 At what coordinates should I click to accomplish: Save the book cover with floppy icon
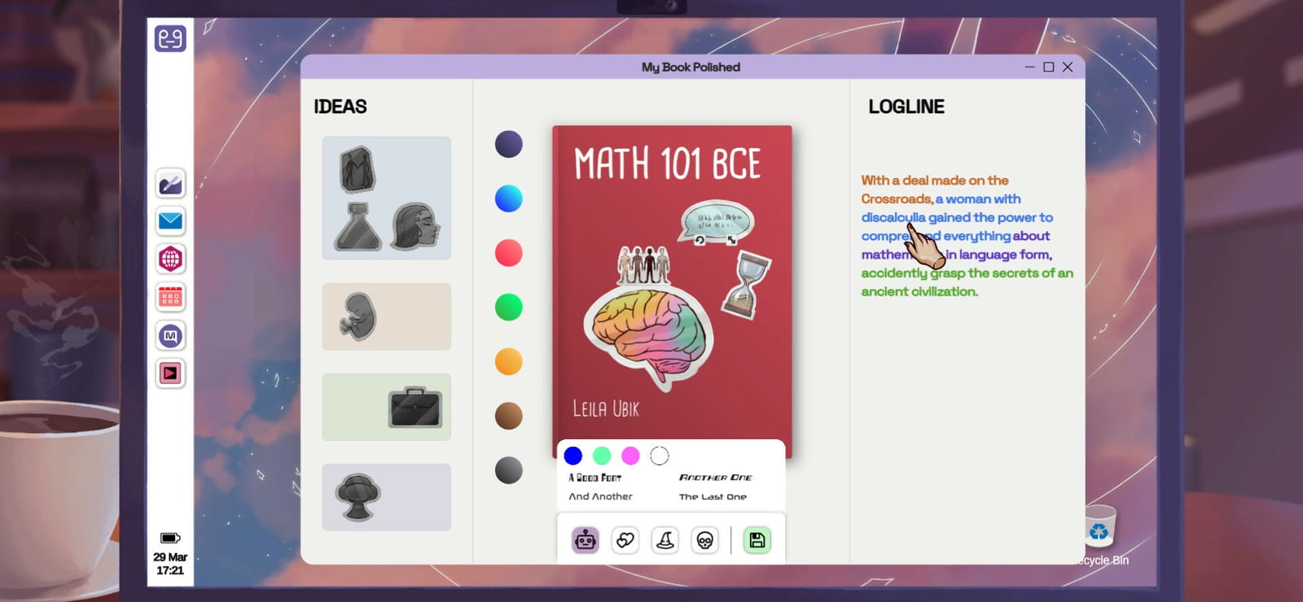point(757,540)
